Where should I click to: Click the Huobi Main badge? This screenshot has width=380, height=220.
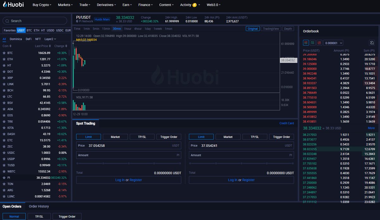point(102,19)
